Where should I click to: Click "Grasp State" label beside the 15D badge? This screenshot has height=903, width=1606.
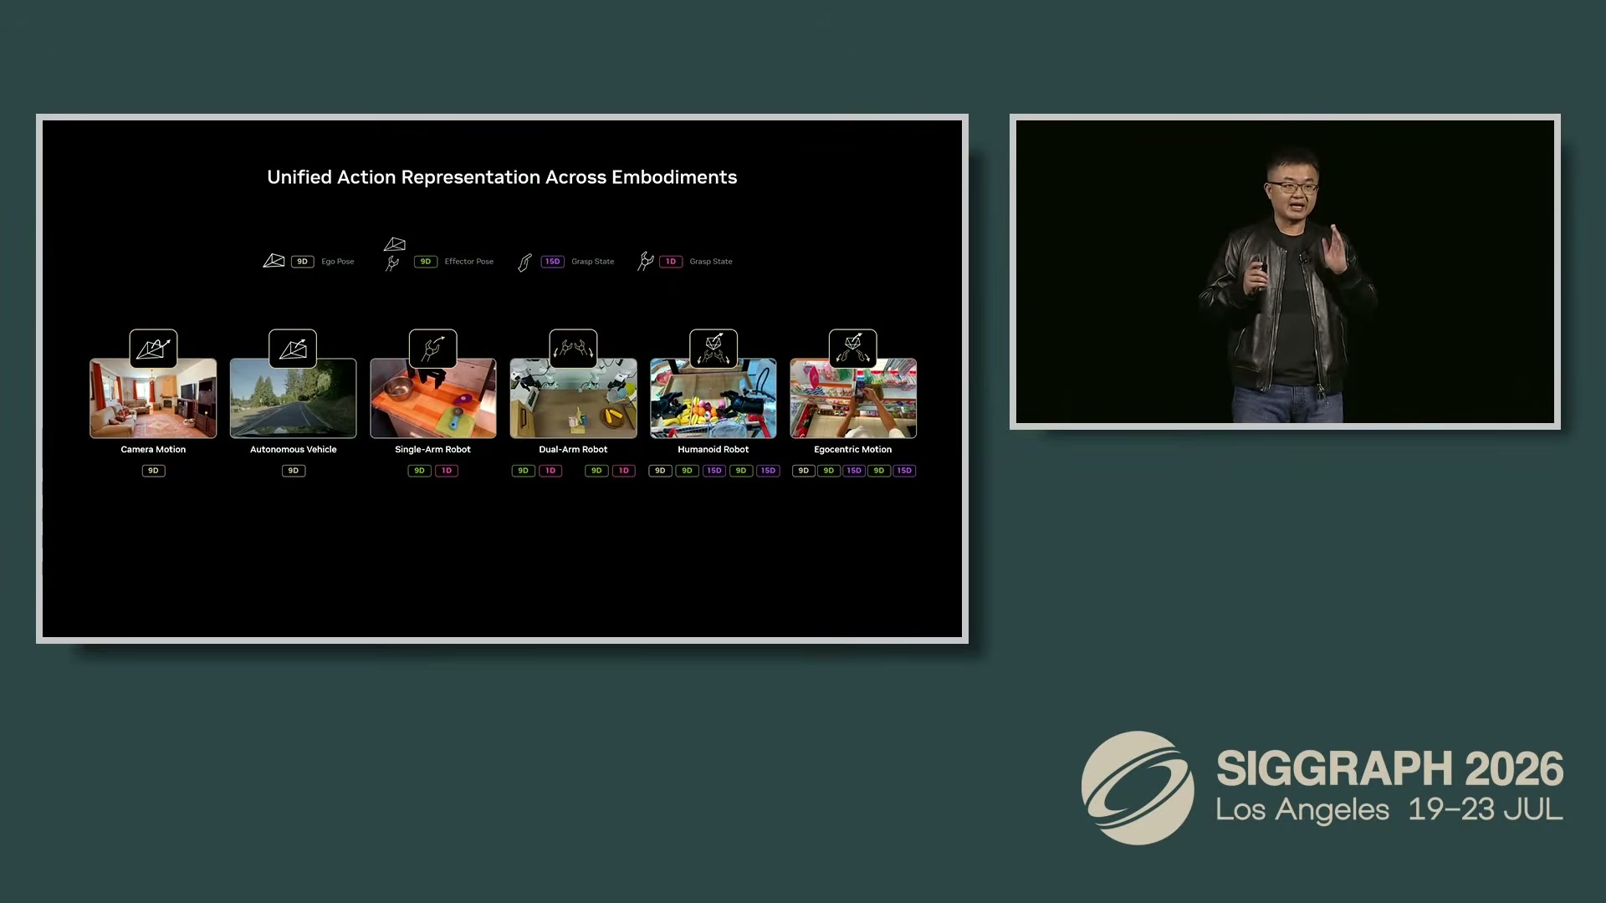[593, 262]
